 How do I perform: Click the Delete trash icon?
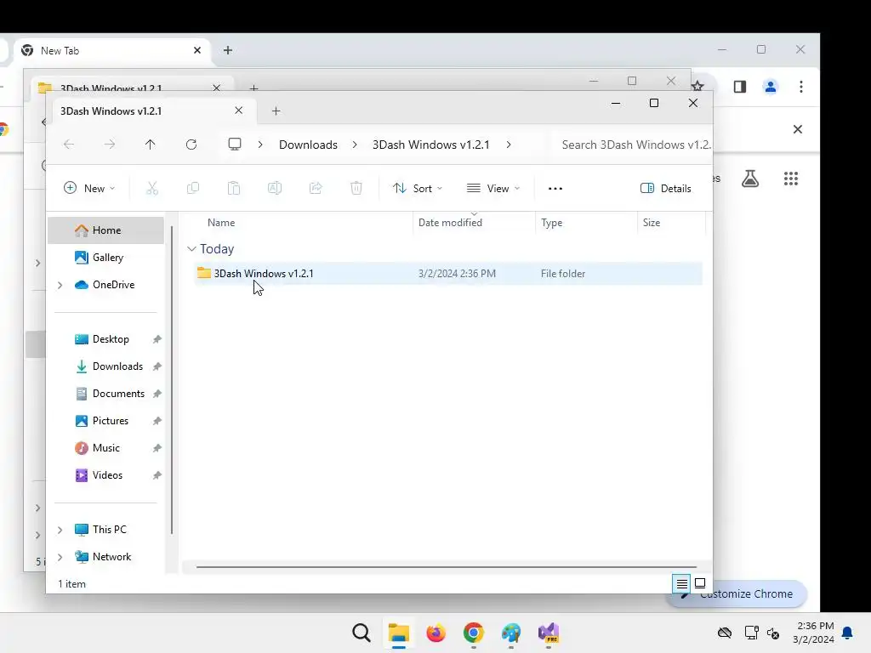click(356, 188)
